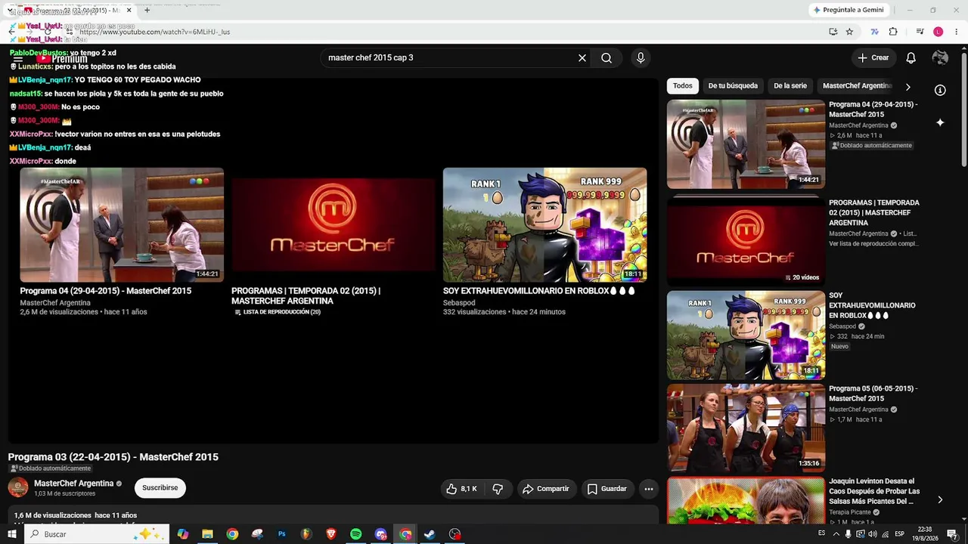Image resolution: width=968 pixels, height=544 pixels.
Task: Open File Explorer from the taskbar
Action: point(207,534)
